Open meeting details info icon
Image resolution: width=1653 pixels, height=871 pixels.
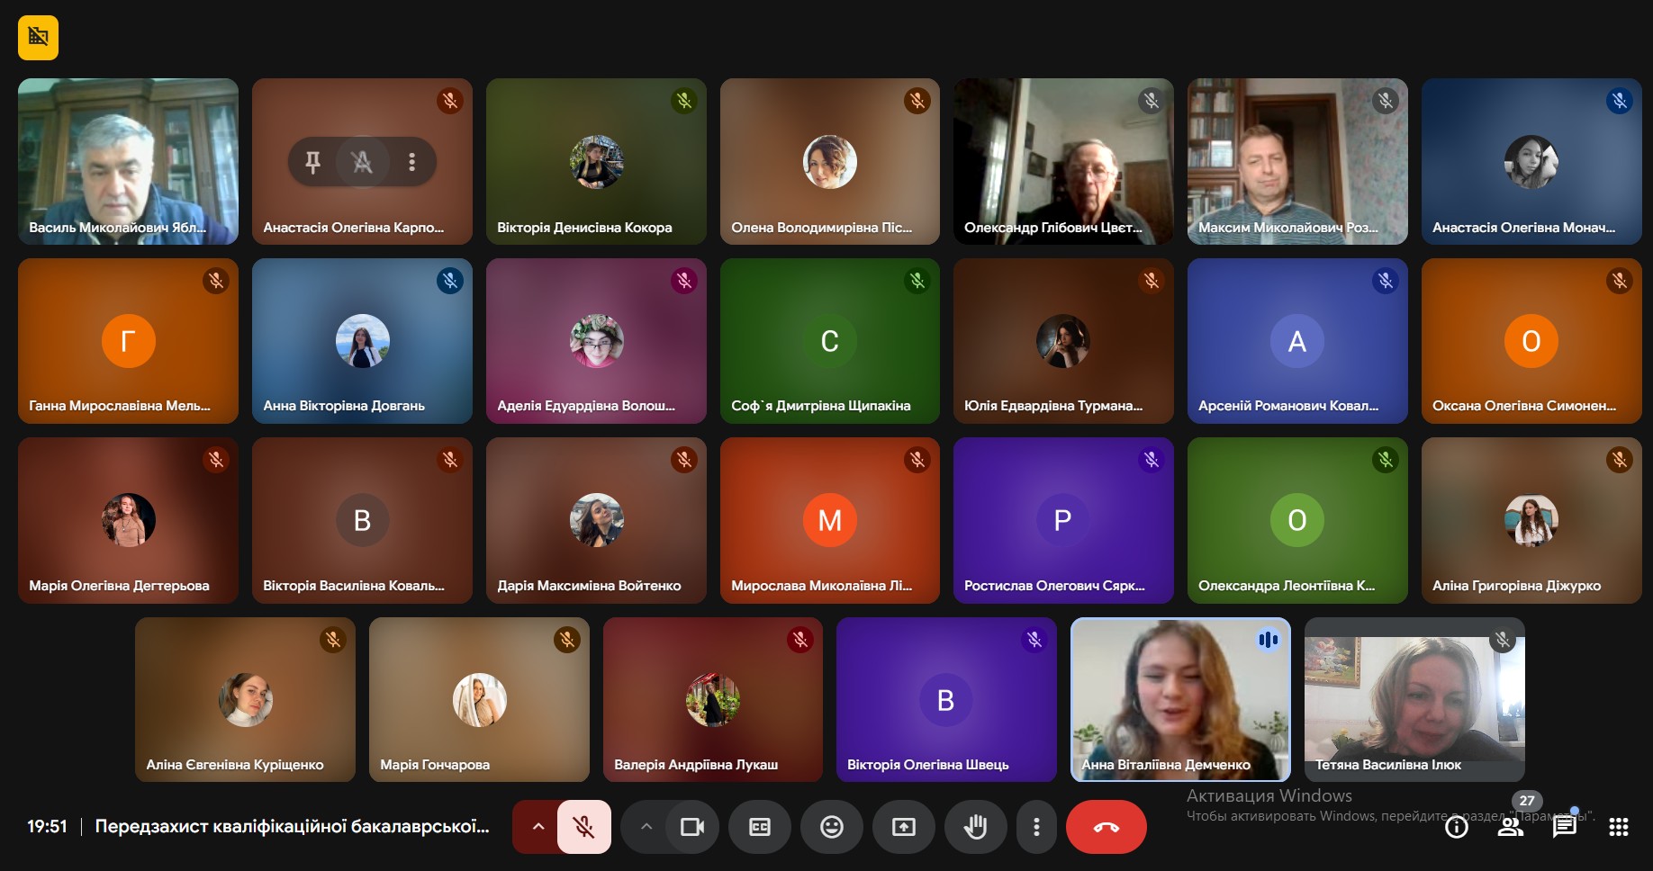click(x=1456, y=827)
